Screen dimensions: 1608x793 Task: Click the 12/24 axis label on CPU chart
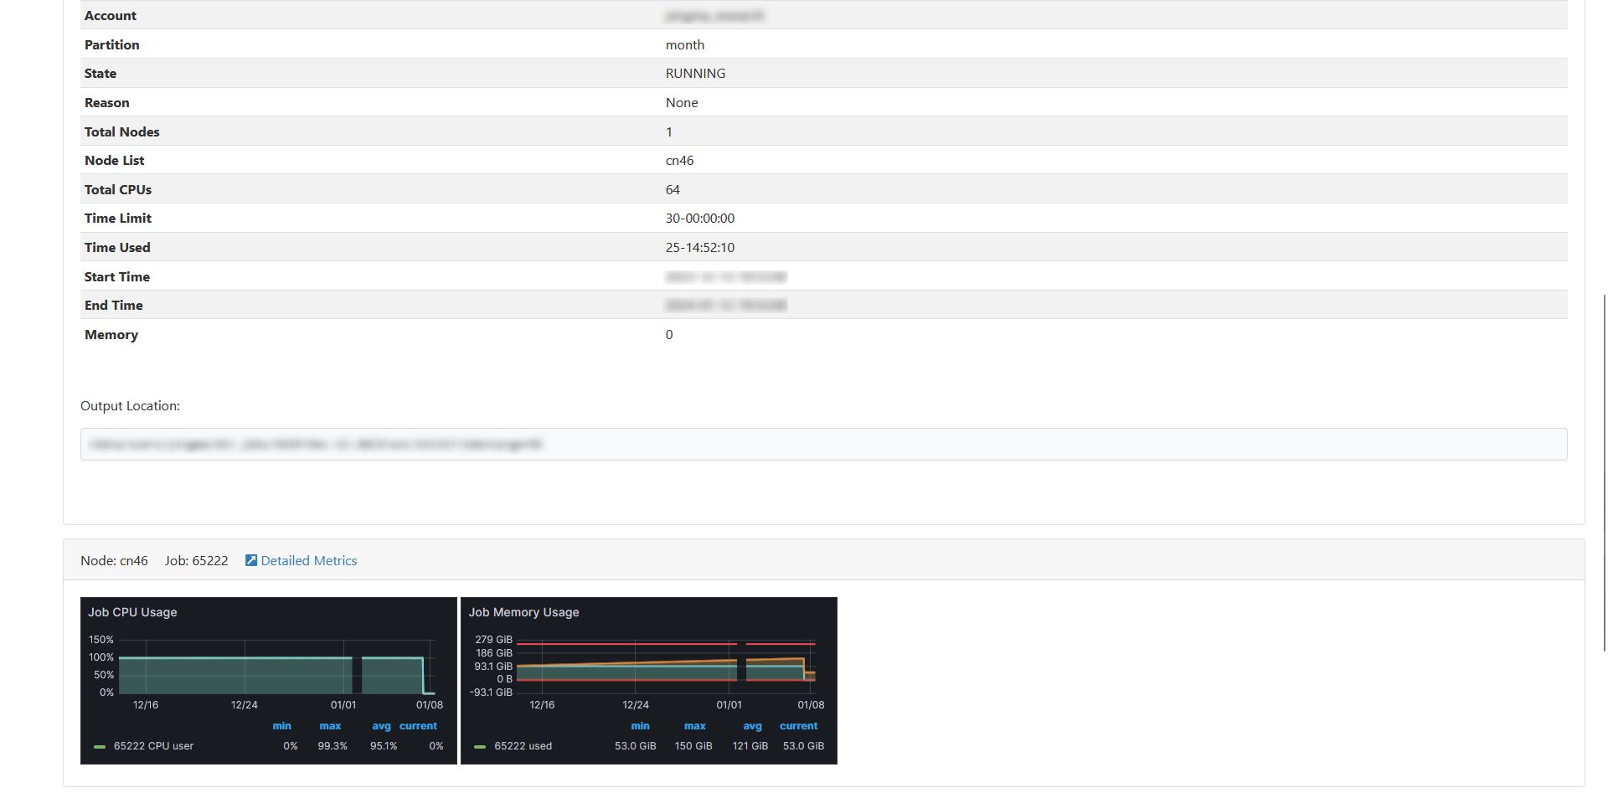tap(245, 704)
